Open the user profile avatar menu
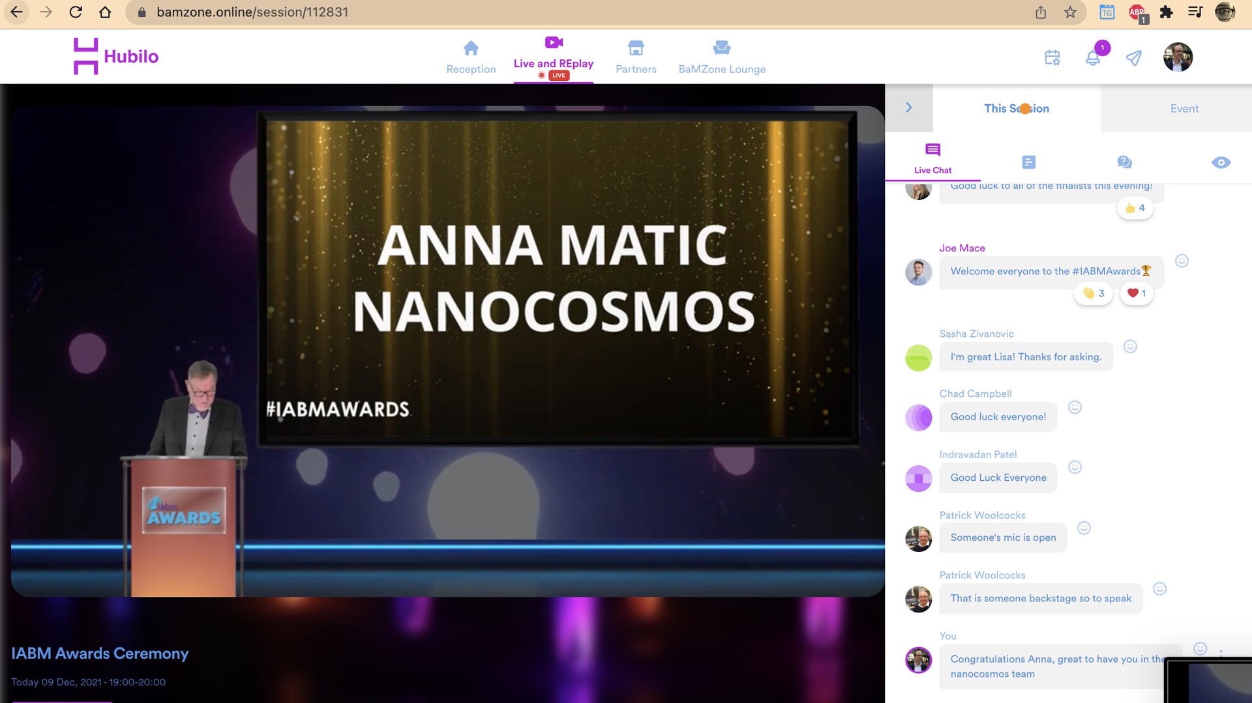 click(1178, 57)
